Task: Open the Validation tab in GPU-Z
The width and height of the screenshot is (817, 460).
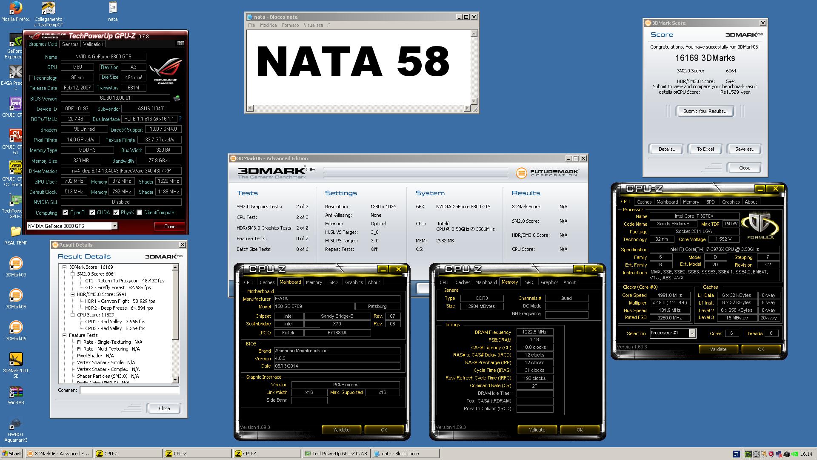Action: pyautogui.click(x=93, y=44)
